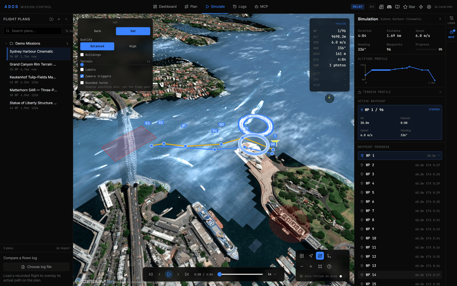Click the Star button
457x286 pixels.
click(x=409, y=7)
